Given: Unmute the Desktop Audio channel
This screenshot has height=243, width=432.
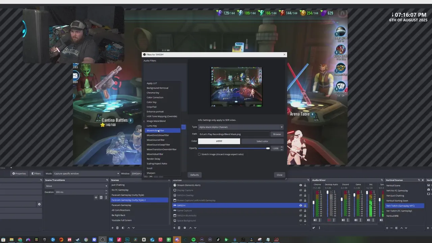Looking at the screenshot, I should [329, 220].
